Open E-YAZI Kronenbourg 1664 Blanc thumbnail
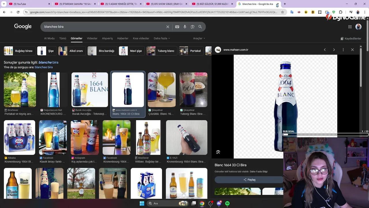The image size is (369, 208). point(187,138)
